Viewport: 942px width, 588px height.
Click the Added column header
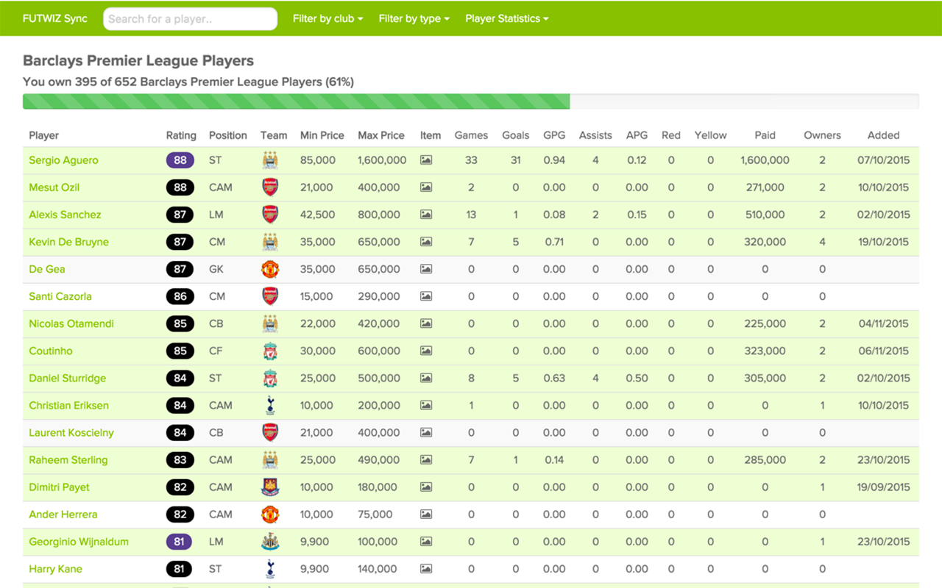click(x=883, y=135)
